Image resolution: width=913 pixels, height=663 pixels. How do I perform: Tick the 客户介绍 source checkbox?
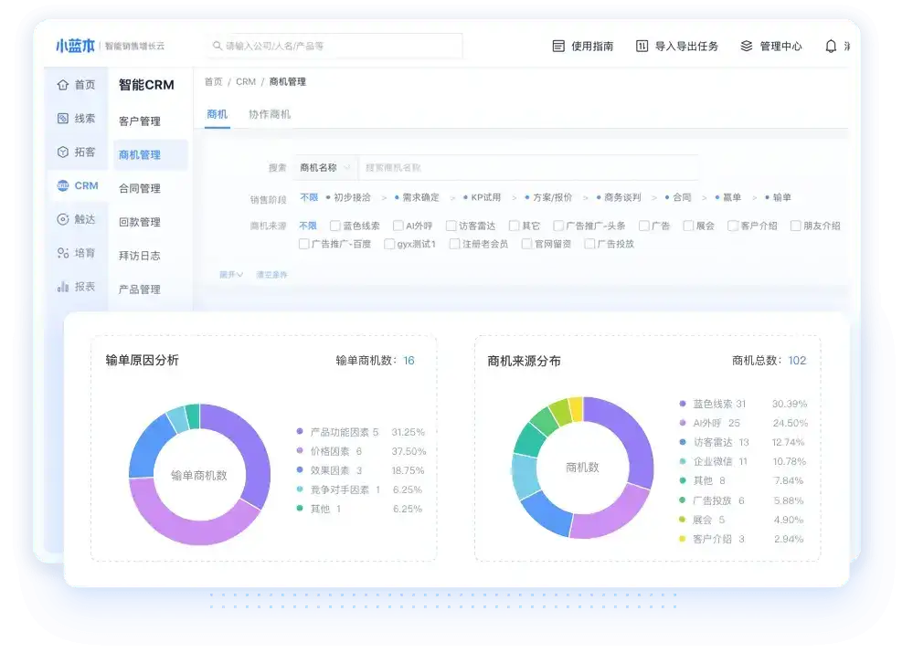coord(733,226)
